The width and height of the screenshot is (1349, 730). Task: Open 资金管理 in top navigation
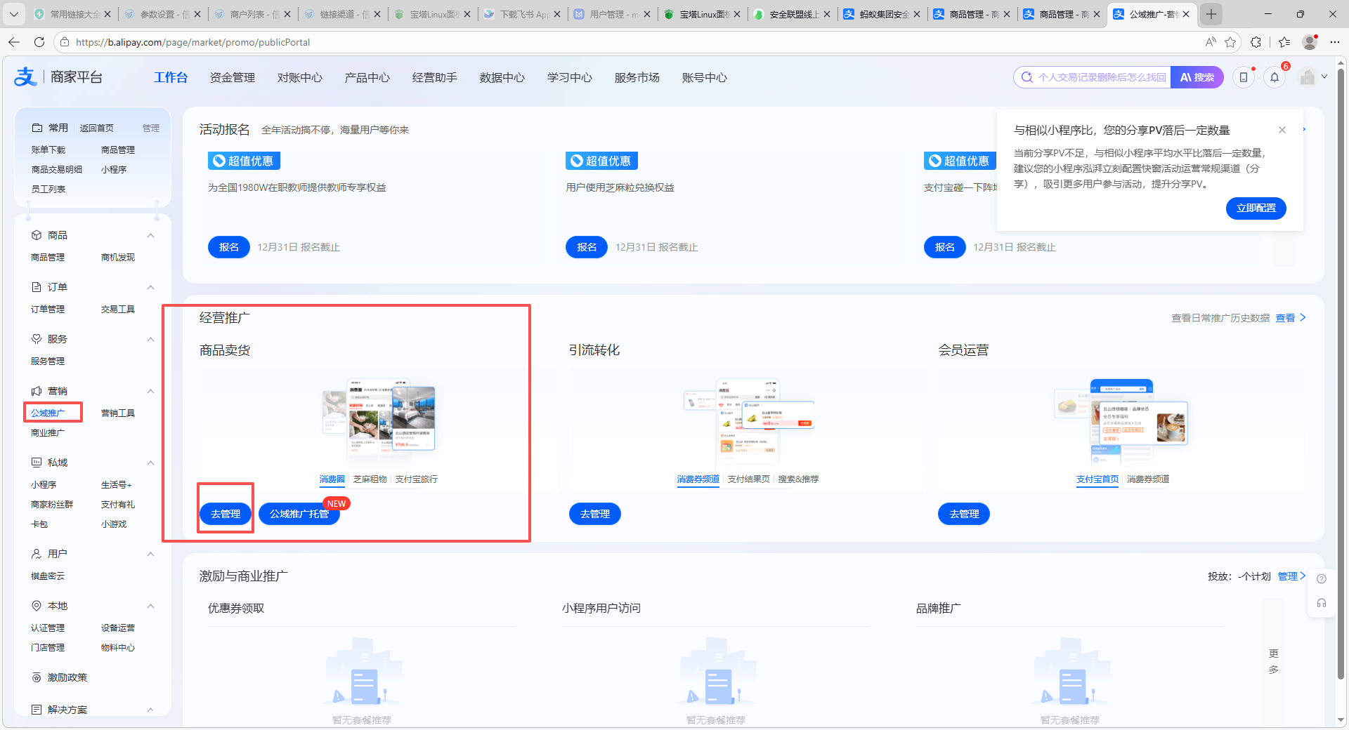pyautogui.click(x=232, y=77)
